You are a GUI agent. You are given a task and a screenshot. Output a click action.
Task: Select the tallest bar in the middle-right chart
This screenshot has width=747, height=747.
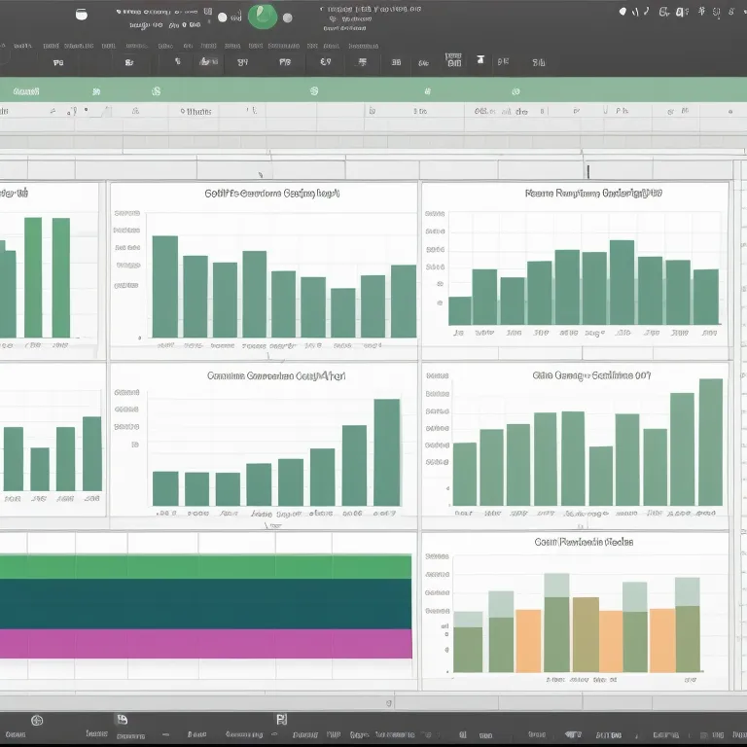[x=710, y=443]
